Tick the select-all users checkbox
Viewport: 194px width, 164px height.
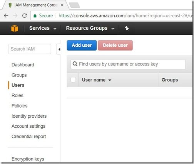tap(73, 79)
